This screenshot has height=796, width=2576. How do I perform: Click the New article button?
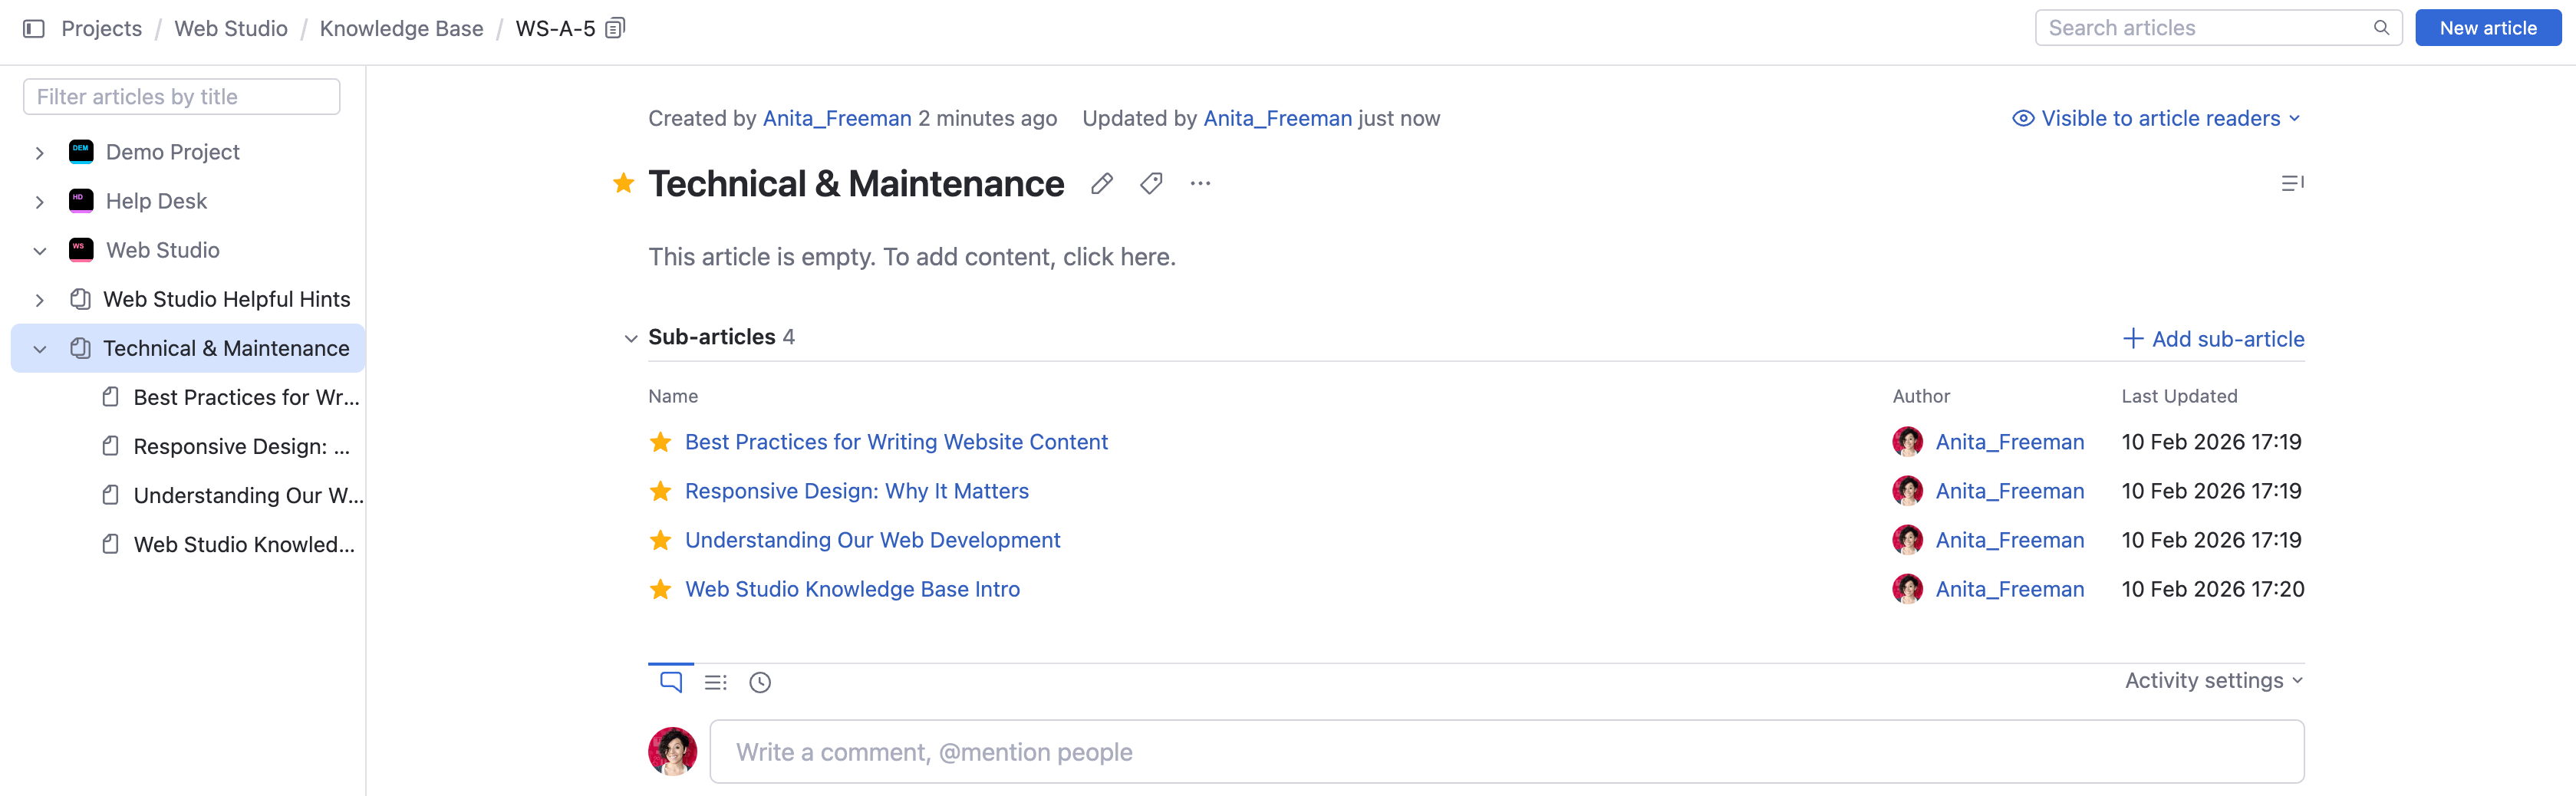point(2487,28)
